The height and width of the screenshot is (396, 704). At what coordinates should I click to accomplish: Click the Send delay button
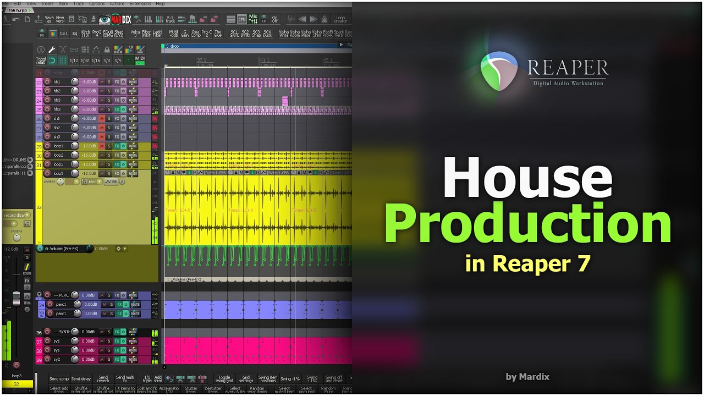81,378
